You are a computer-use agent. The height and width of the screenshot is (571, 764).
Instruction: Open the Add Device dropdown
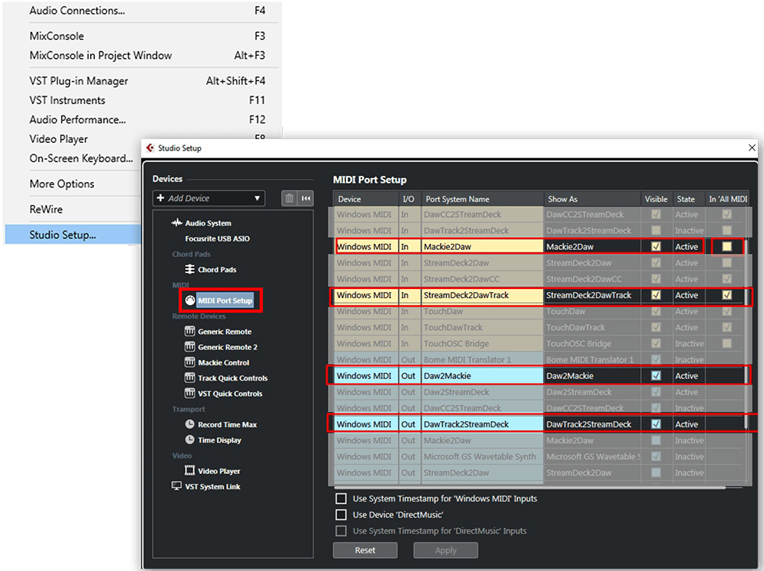point(208,198)
